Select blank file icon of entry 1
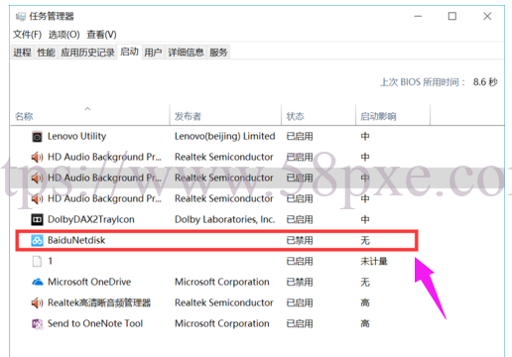512x357 pixels. [37, 261]
